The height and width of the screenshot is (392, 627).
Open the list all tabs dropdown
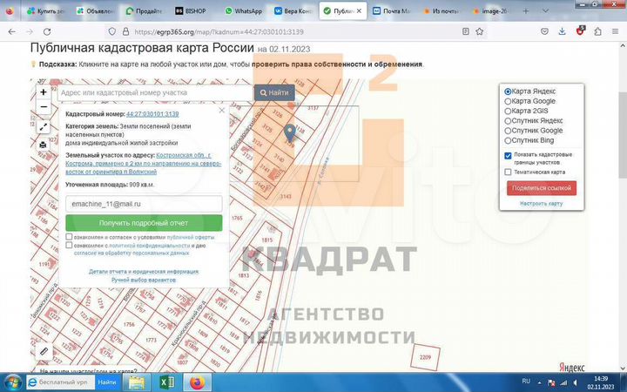pyautogui.click(x=545, y=11)
